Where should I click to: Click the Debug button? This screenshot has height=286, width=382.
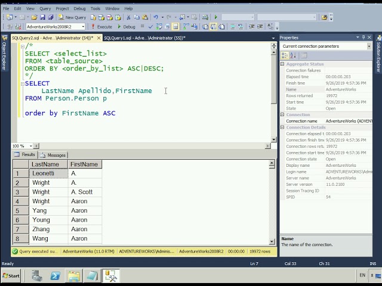coord(127,26)
